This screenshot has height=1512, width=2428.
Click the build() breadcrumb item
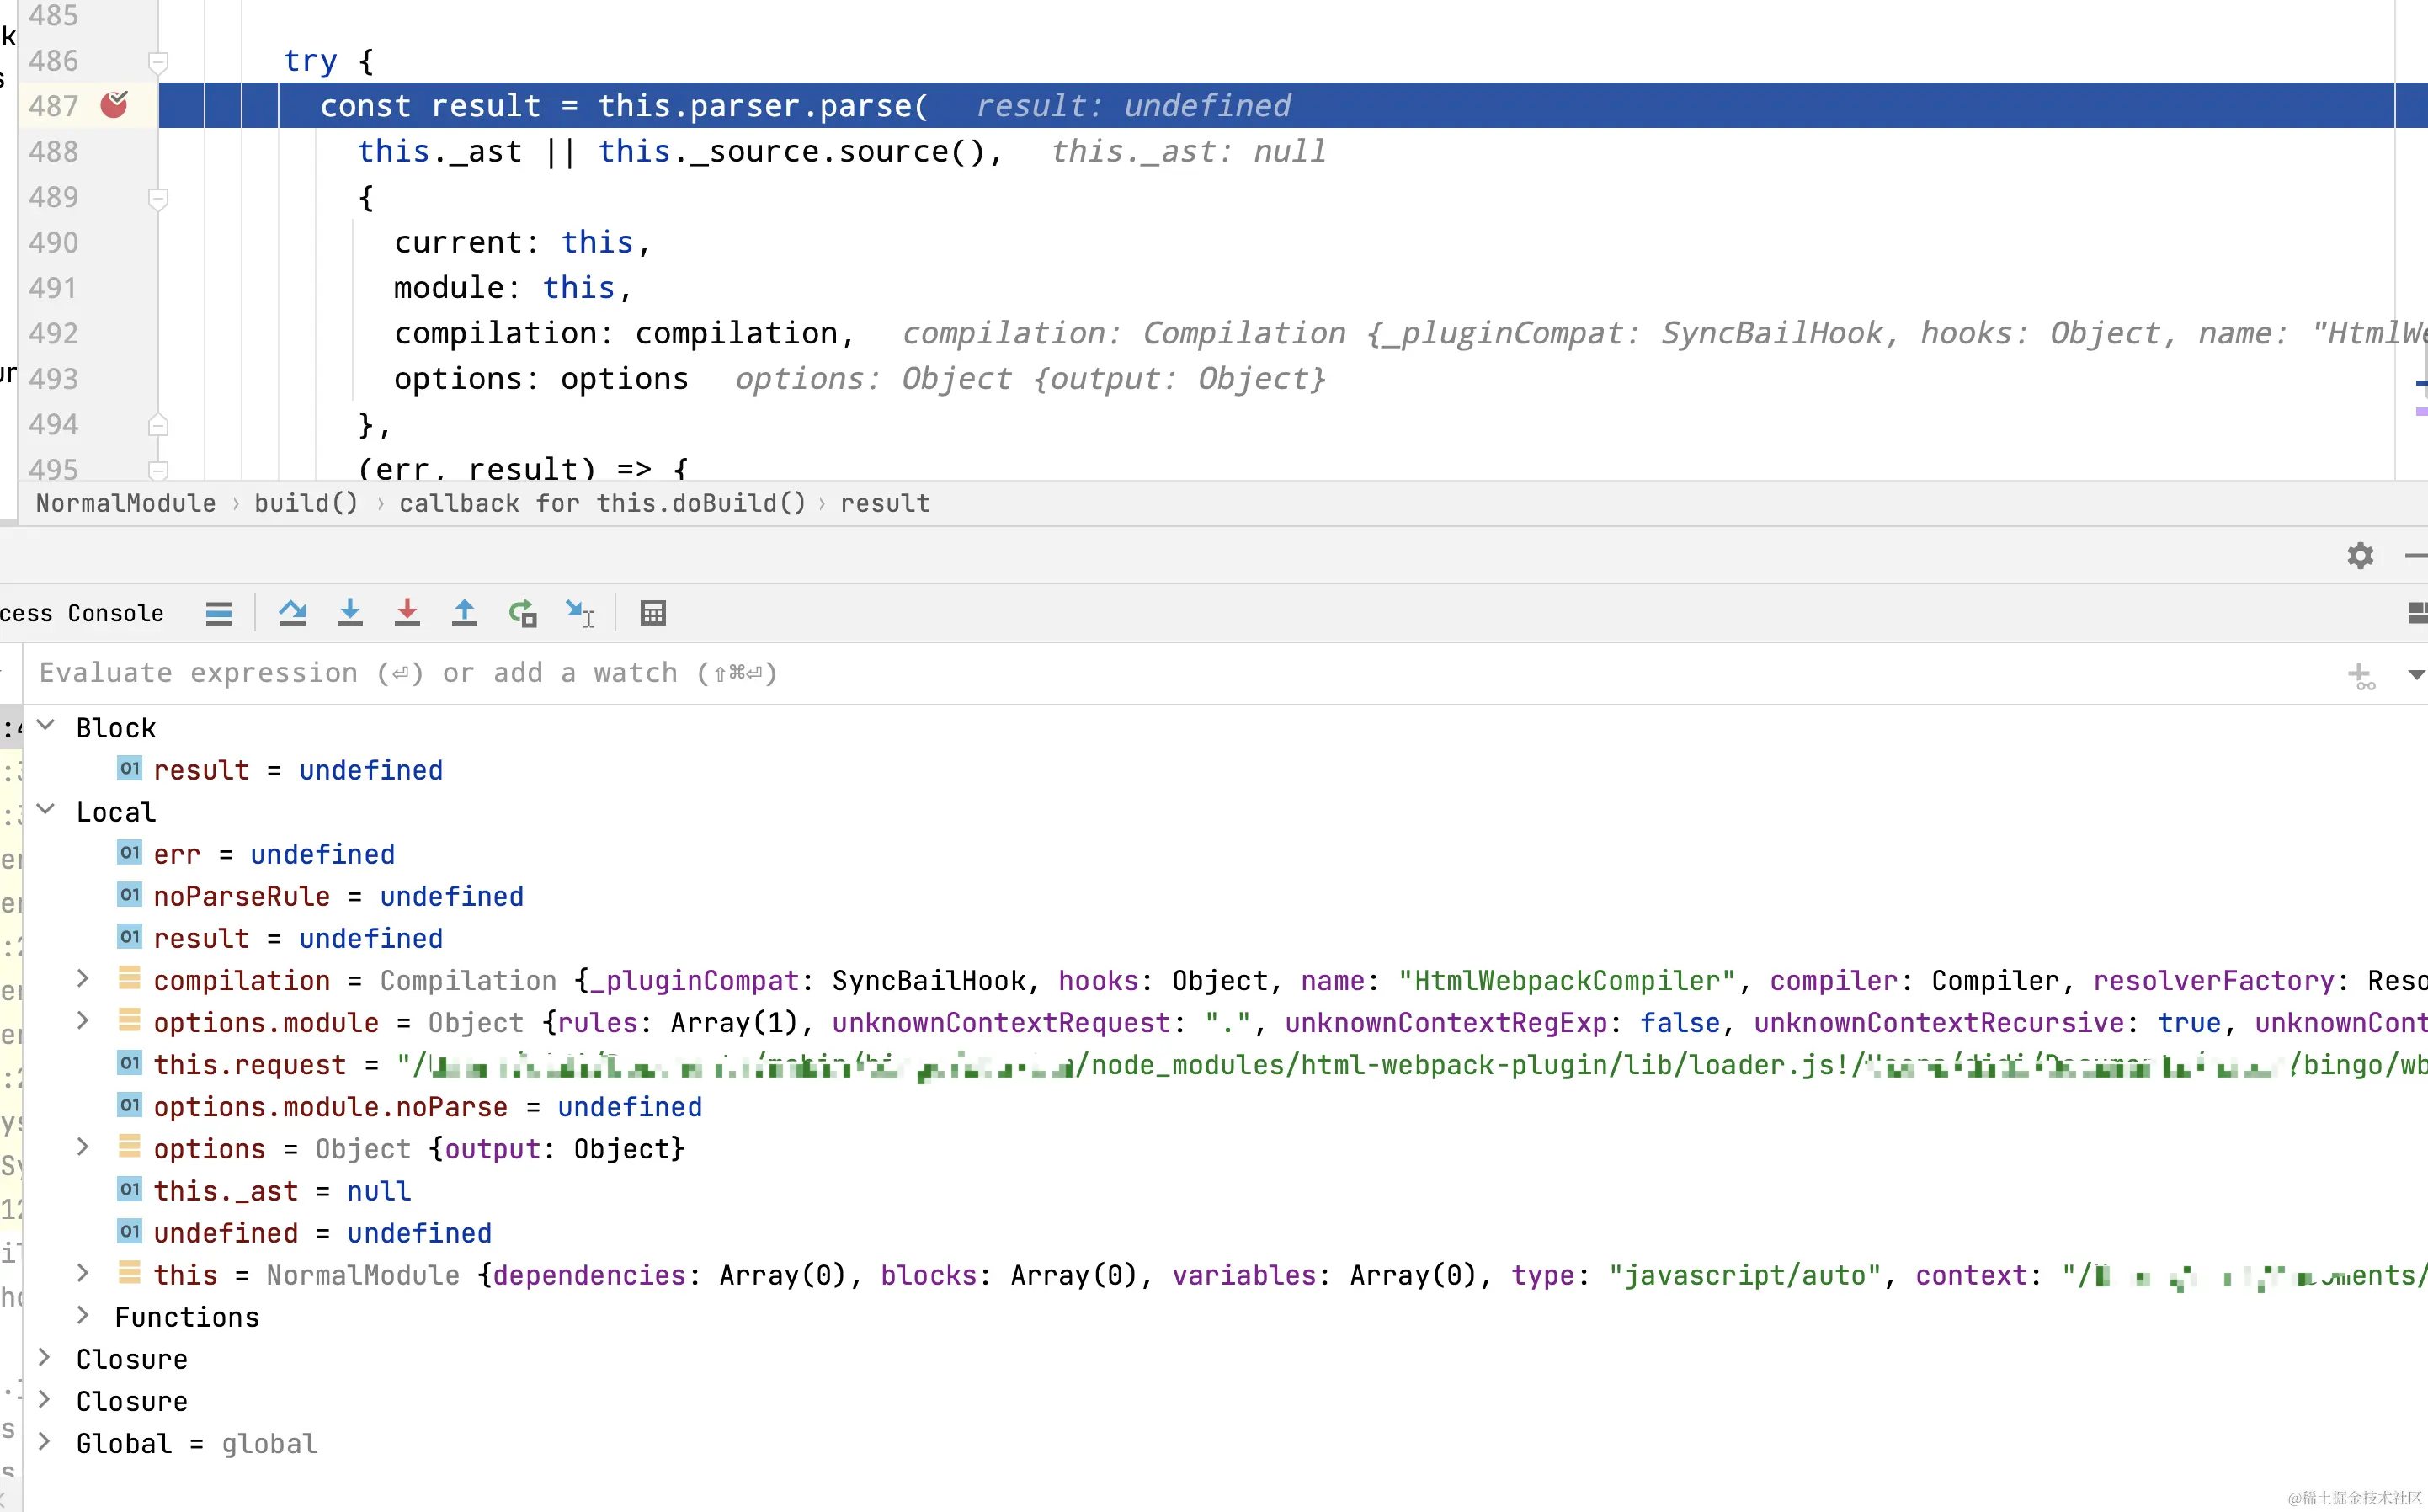click(306, 503)
